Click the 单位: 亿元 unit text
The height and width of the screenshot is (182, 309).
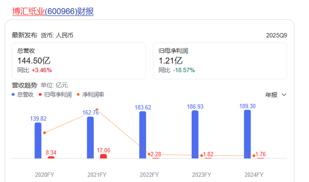click(54, 85)
